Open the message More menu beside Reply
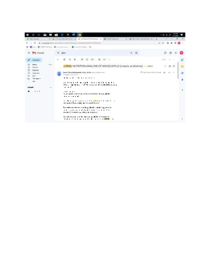The height and width of the screenshot is (271, 210). [x=174, y=73]
